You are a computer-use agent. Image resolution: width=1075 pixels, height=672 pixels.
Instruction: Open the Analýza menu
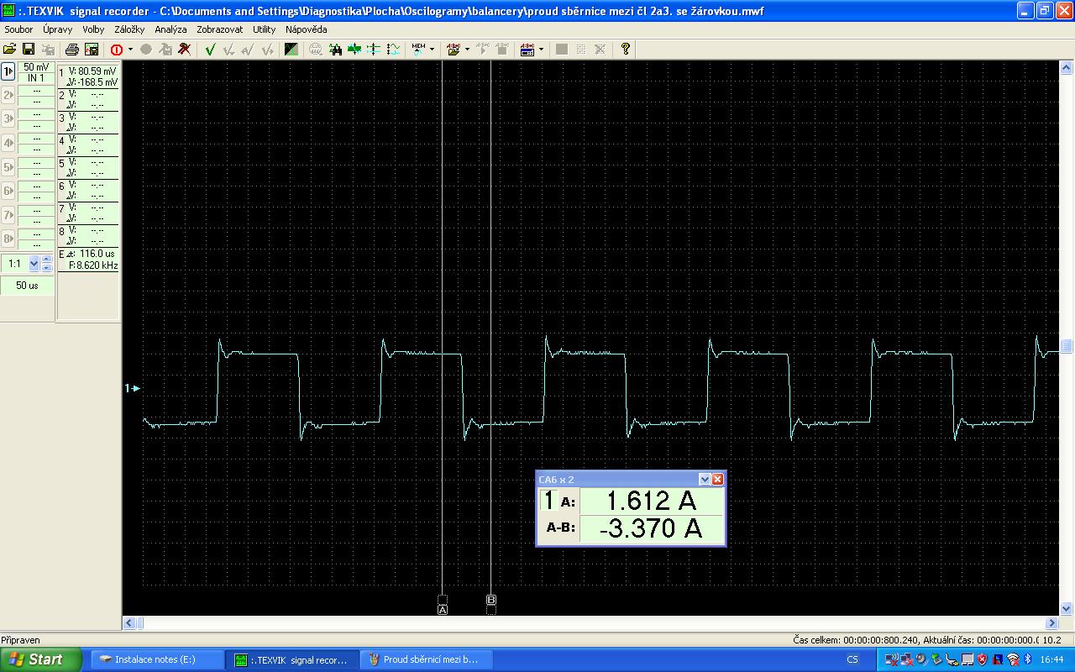pyautogui.click(x=170, y=29)
